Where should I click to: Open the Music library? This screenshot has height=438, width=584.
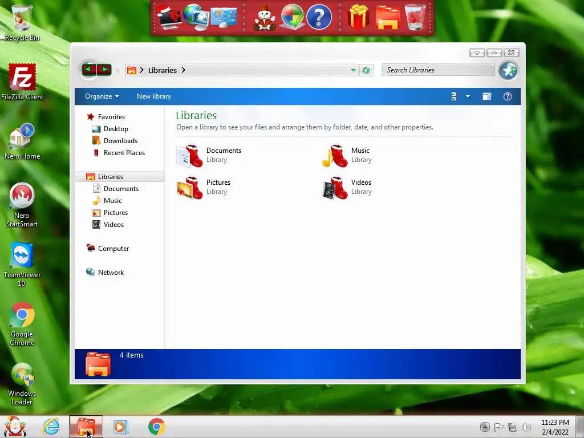point(347,155)
